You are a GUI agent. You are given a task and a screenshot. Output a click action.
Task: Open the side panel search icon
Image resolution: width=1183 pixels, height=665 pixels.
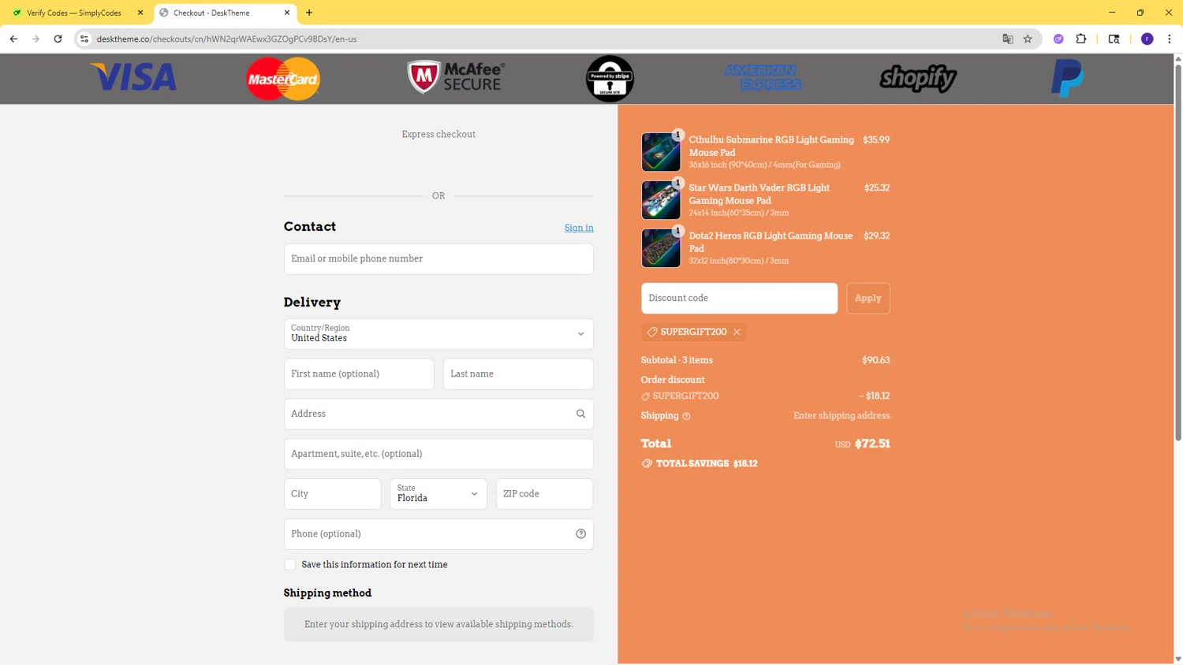pyautogui.click(x=1114, y=39)
